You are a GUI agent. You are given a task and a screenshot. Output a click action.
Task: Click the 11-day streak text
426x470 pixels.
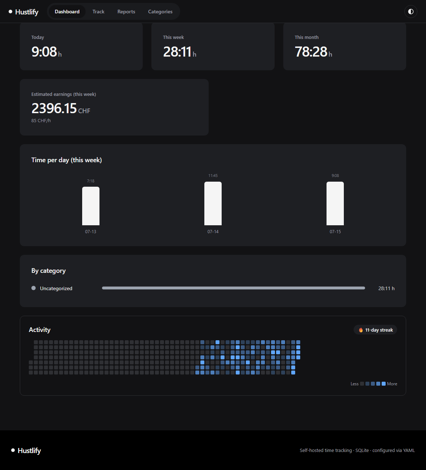(379, 330)
